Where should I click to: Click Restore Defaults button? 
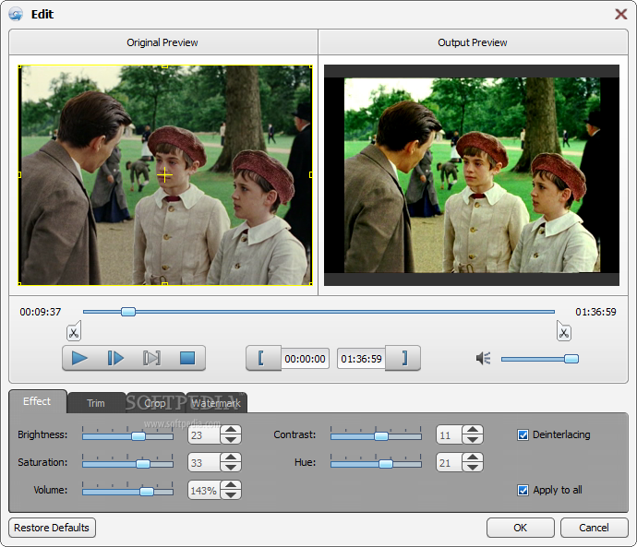point(52,528)
